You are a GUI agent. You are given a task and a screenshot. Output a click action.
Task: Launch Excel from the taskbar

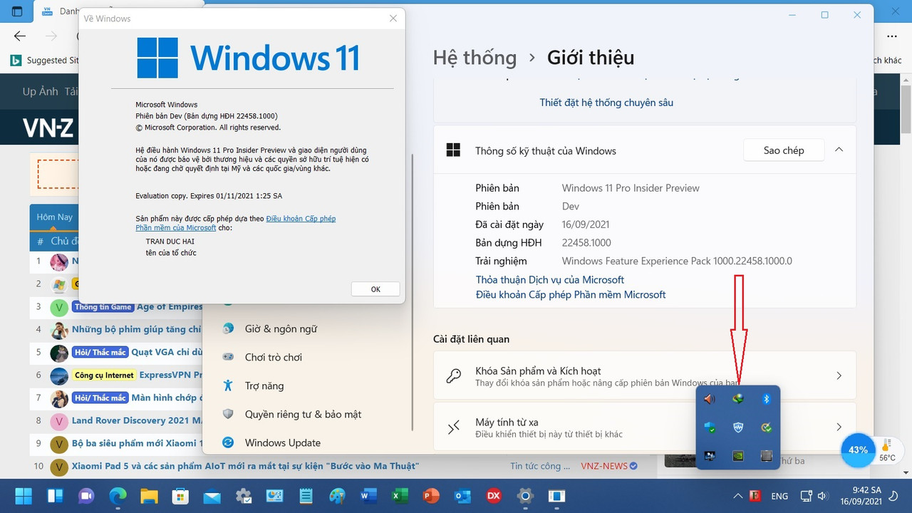tap(400, 496)
